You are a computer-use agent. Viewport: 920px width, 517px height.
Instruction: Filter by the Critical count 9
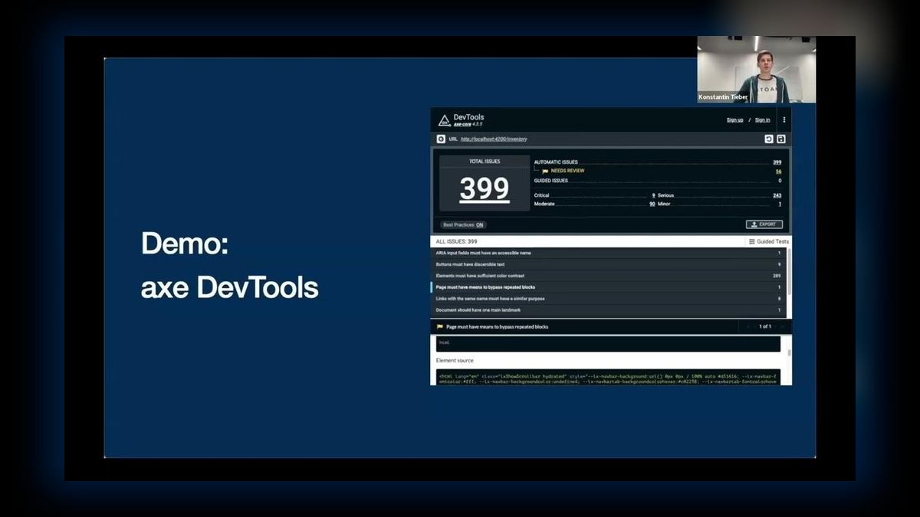click(x=653, y=195)
